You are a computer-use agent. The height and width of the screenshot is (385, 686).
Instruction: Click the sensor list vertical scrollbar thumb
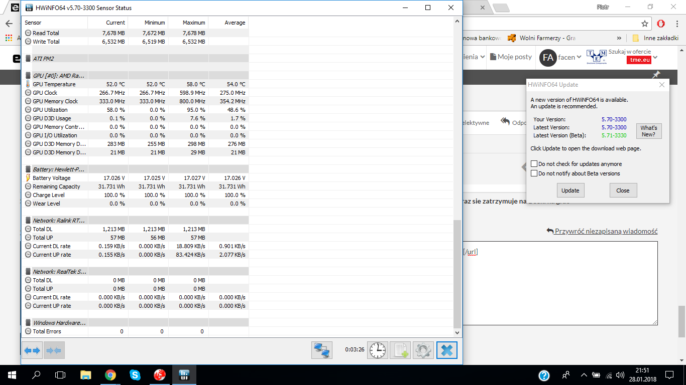pyautogui.click(x=456, y=274)
